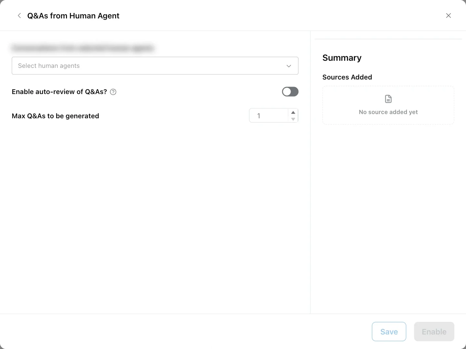
Task: Click the 'Enable auto-review of Q&As?' label
Action: 59,92
